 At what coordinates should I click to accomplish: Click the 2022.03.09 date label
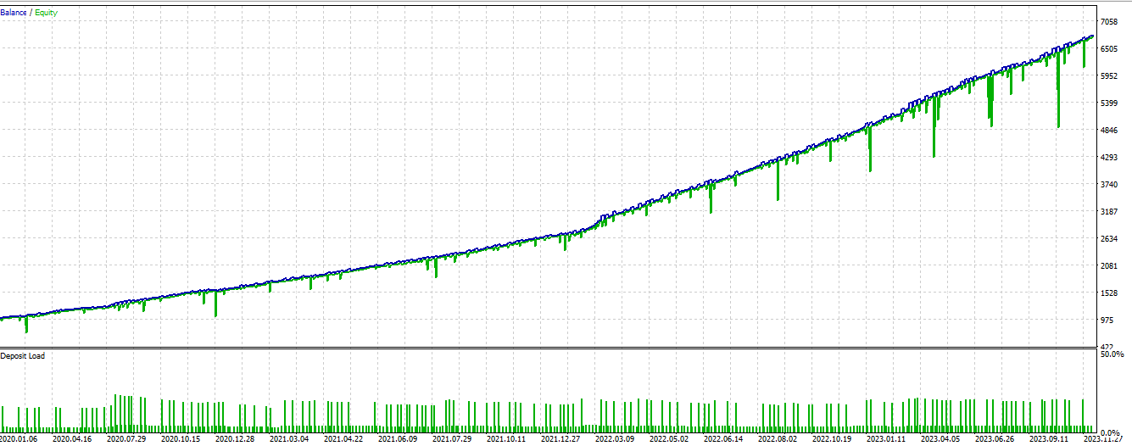tap(615, 439)
